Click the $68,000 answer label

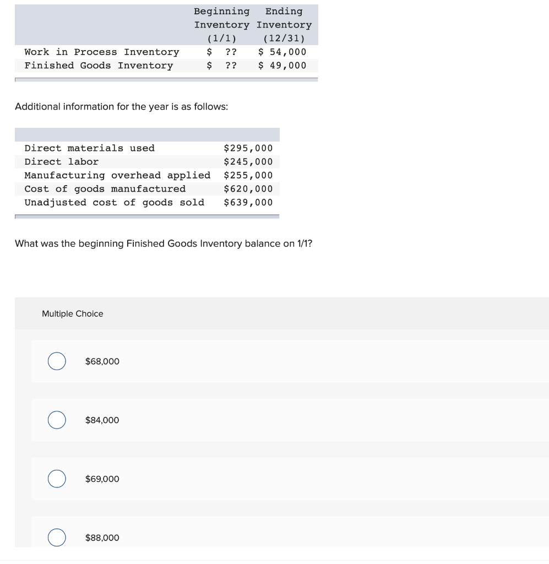point(102,361)
